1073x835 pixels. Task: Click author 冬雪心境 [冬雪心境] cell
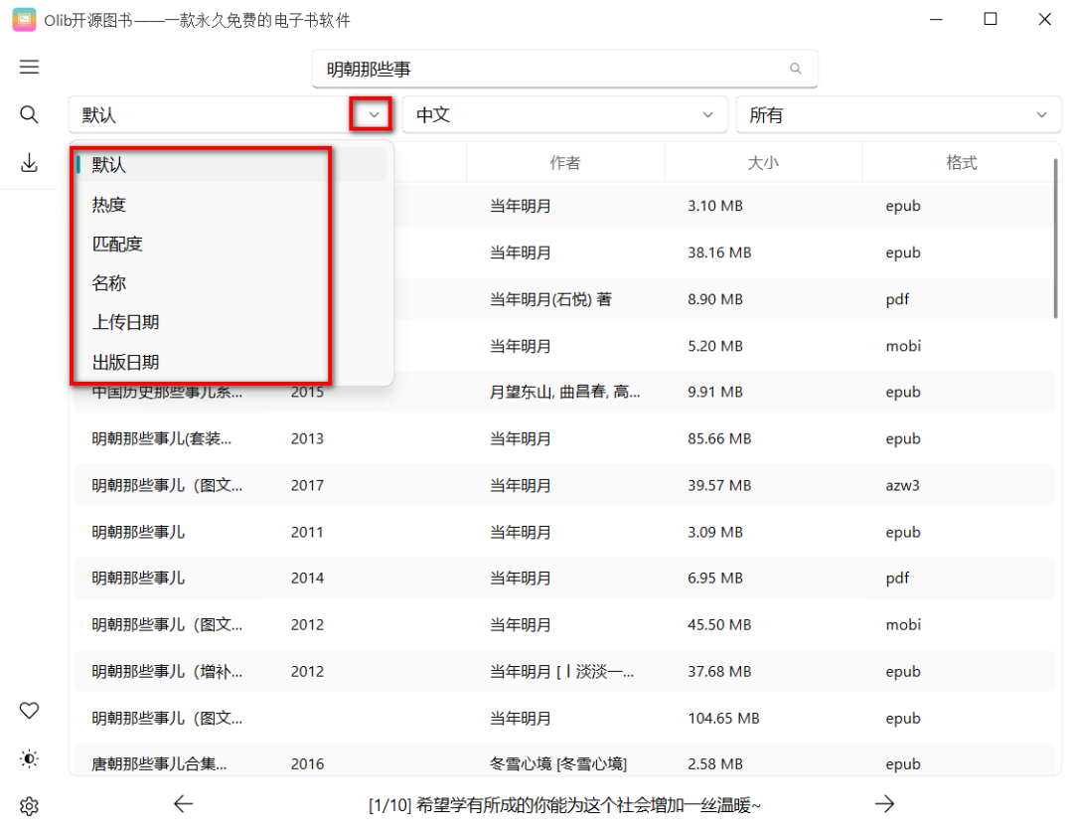pyautogui.click(x=558, y=763)
